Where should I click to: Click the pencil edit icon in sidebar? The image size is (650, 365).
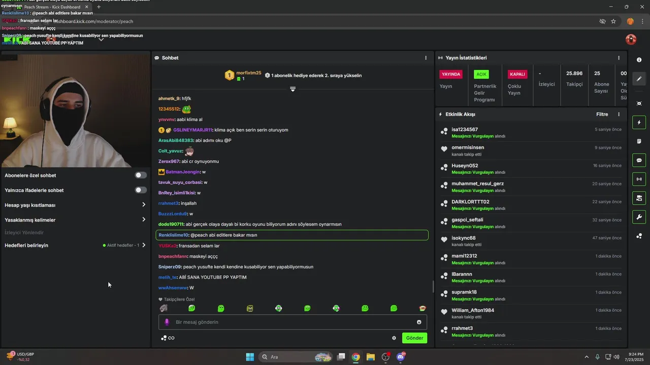(639, 79)
